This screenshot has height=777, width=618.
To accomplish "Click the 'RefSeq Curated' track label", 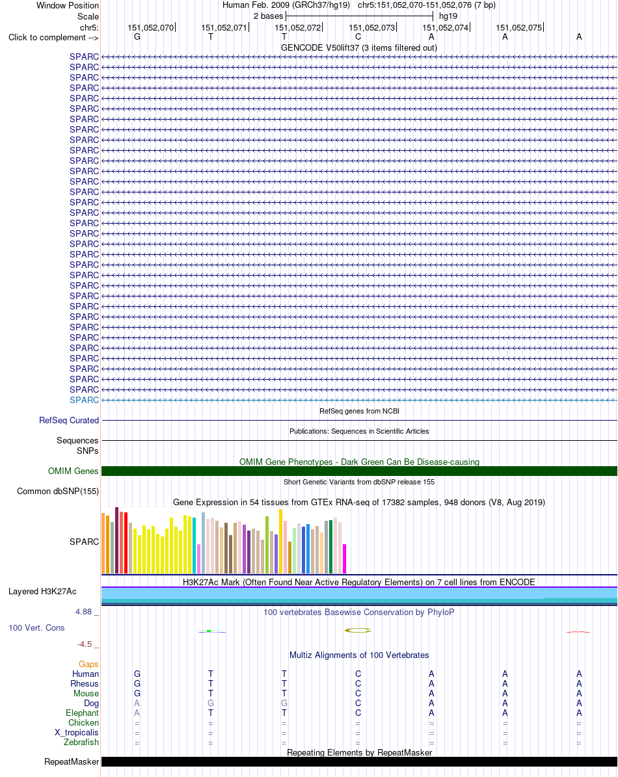I will pyautogui.click(x=69, y=420).
